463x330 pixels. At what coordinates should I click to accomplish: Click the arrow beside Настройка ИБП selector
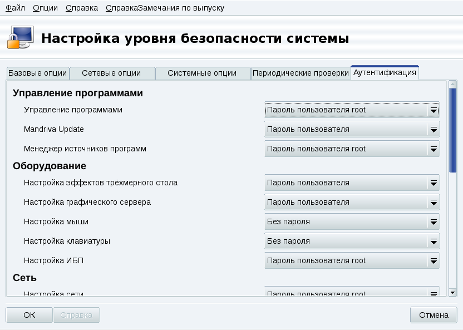tap(433, 260)
